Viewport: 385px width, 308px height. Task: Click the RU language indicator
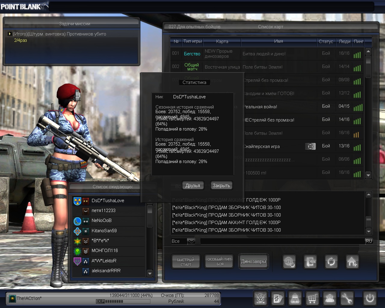(x=369, y=241)
